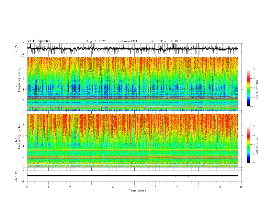Click time axis tick label 2

(70, 187)
